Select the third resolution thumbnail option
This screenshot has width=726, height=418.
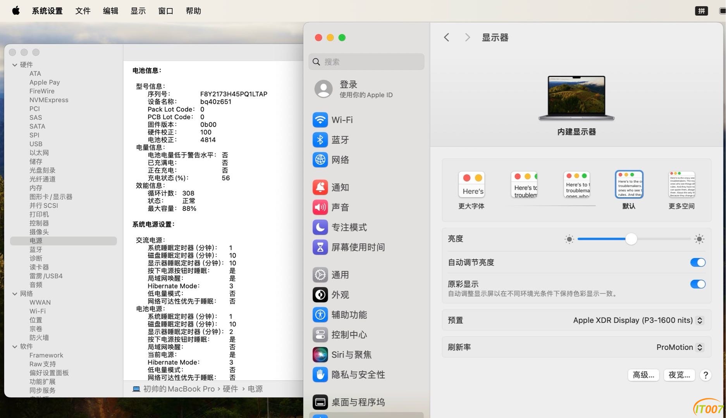point(576,185)
